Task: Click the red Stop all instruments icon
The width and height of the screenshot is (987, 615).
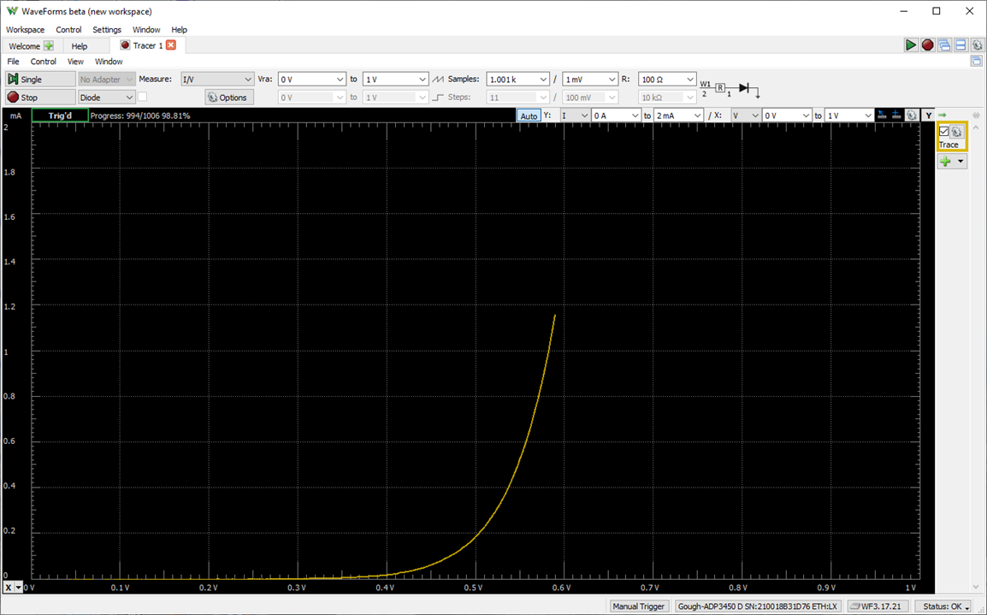Action: tap(927, 44)
